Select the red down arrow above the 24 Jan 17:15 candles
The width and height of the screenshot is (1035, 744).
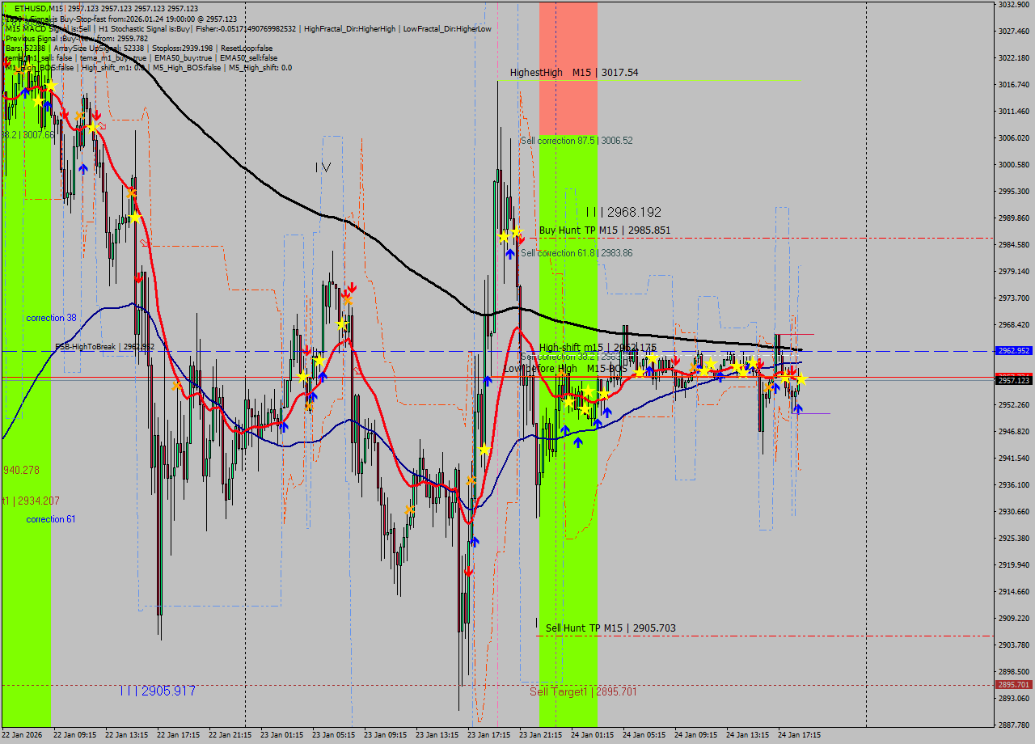(792, 370)
